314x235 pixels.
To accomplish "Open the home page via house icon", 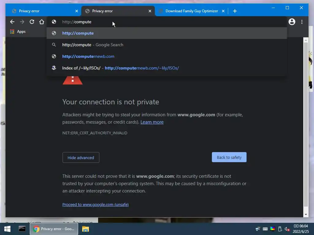I will pos(42,22).
